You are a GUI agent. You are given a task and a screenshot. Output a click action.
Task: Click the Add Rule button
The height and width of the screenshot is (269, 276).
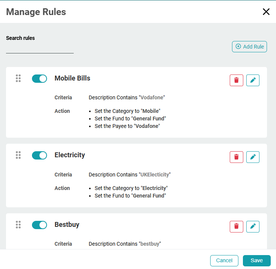click(249, 47)
